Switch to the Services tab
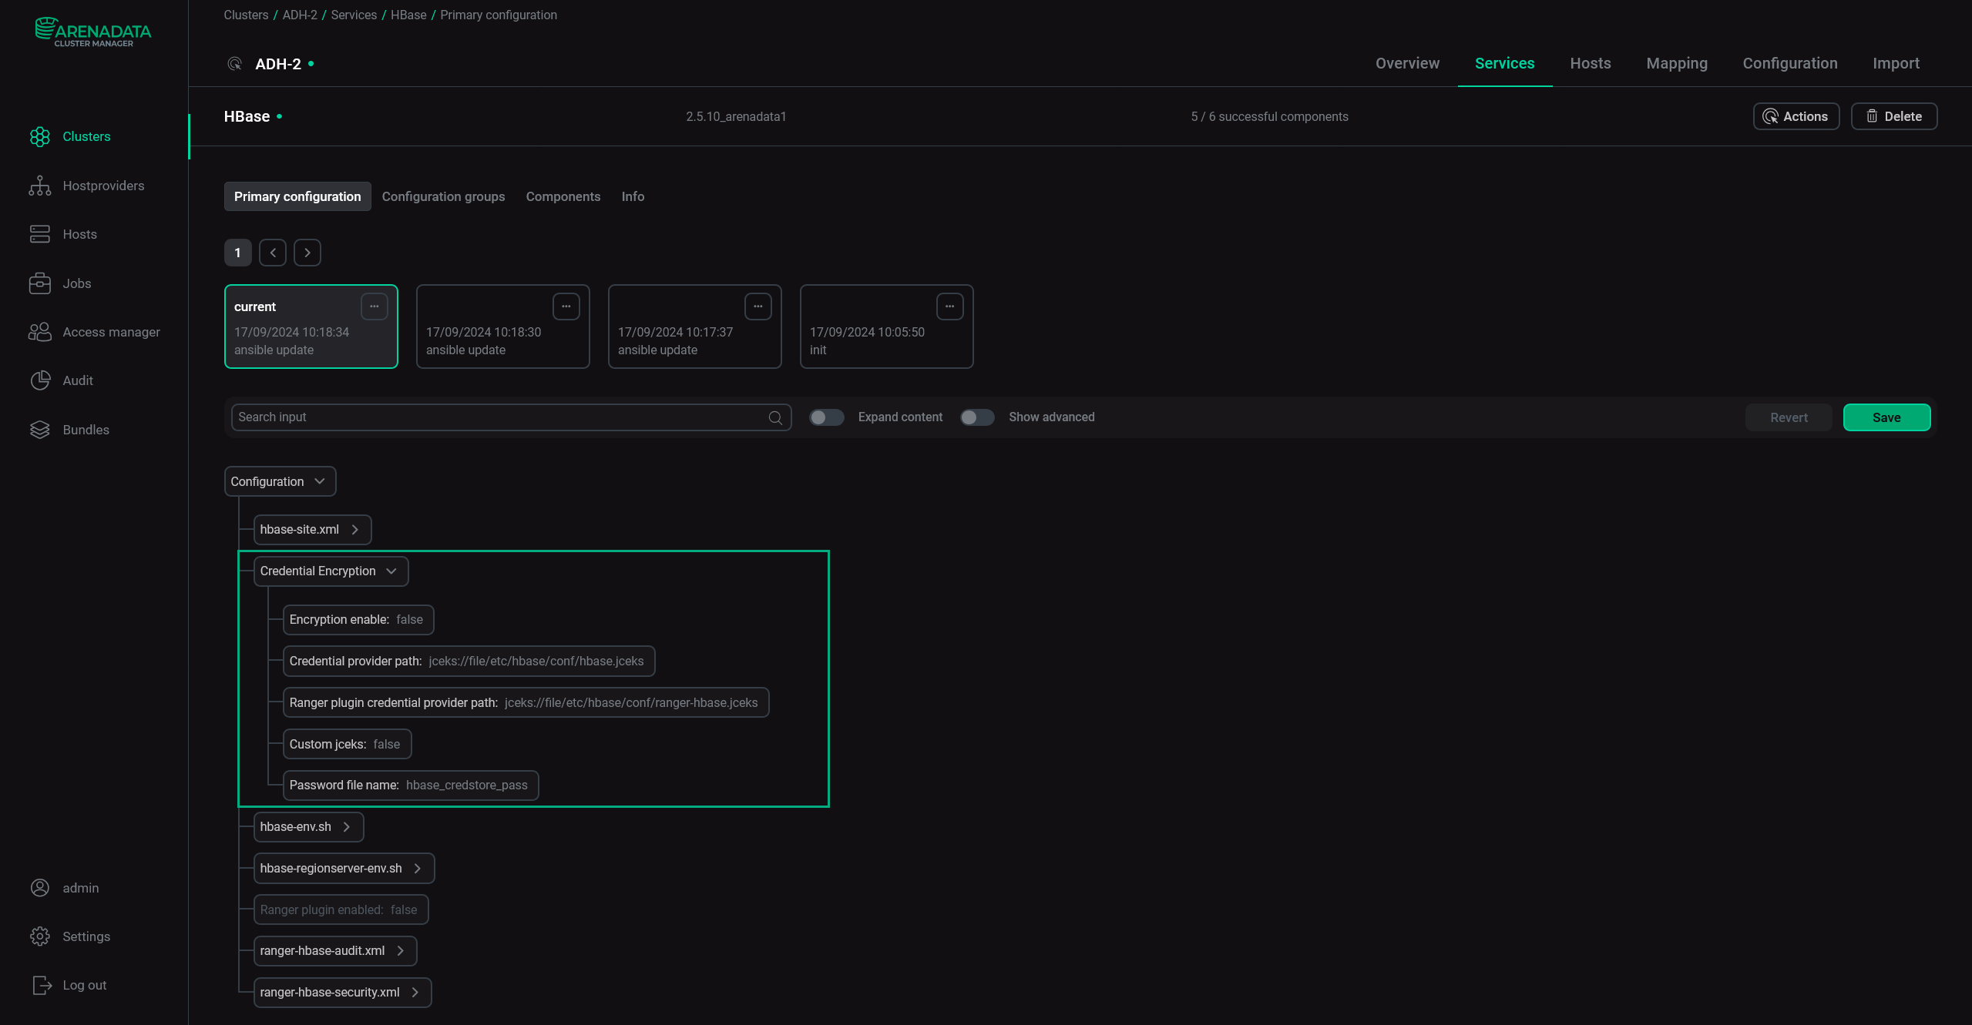The height and width of the screenshot is (1025, 1972). click(1504, 63)
